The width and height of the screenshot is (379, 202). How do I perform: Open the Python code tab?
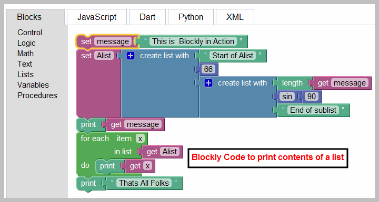[191, 17]
